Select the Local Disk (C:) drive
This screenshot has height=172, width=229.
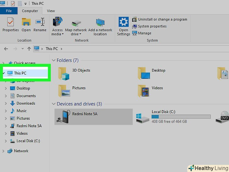[x=173, y=117]
